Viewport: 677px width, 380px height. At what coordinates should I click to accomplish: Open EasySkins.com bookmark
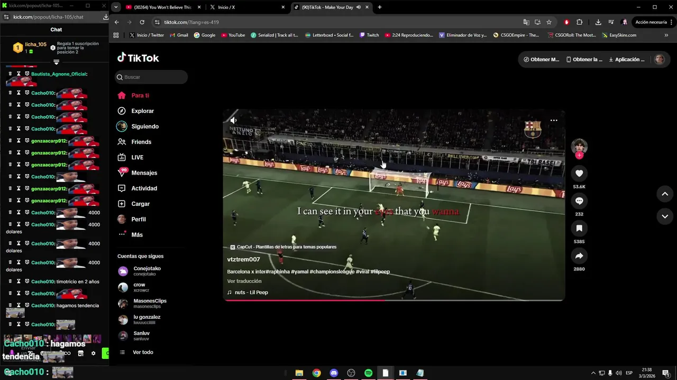tap(619, 35)
